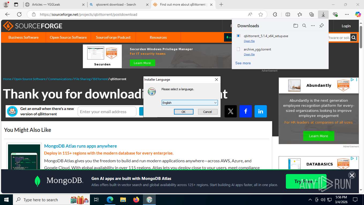View site information lock icon
This screenshot has height=205, width=364.
(33, 14)
